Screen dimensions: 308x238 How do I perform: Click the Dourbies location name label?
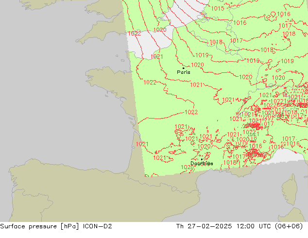pos(202,163)
